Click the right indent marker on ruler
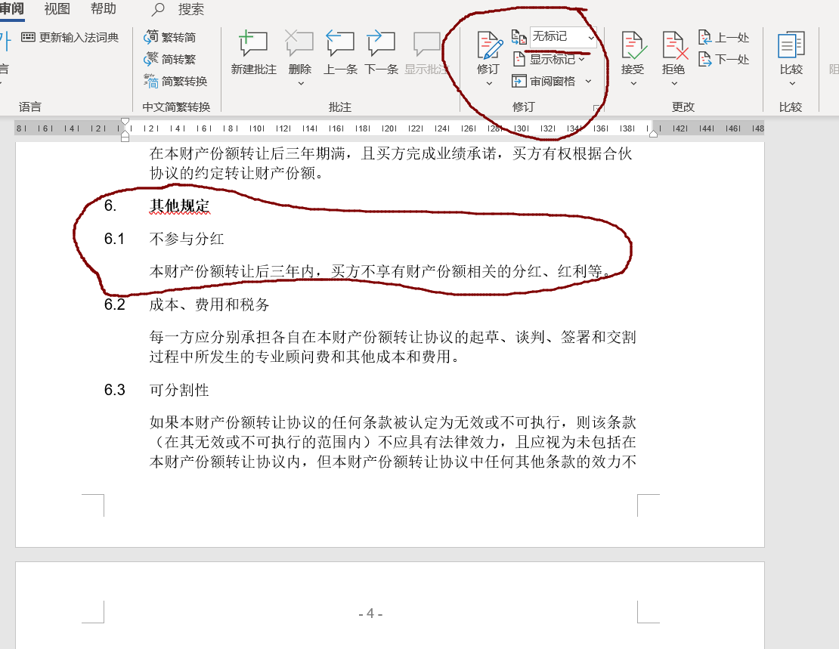Viewport: 839px width, 649px height. 653,134
